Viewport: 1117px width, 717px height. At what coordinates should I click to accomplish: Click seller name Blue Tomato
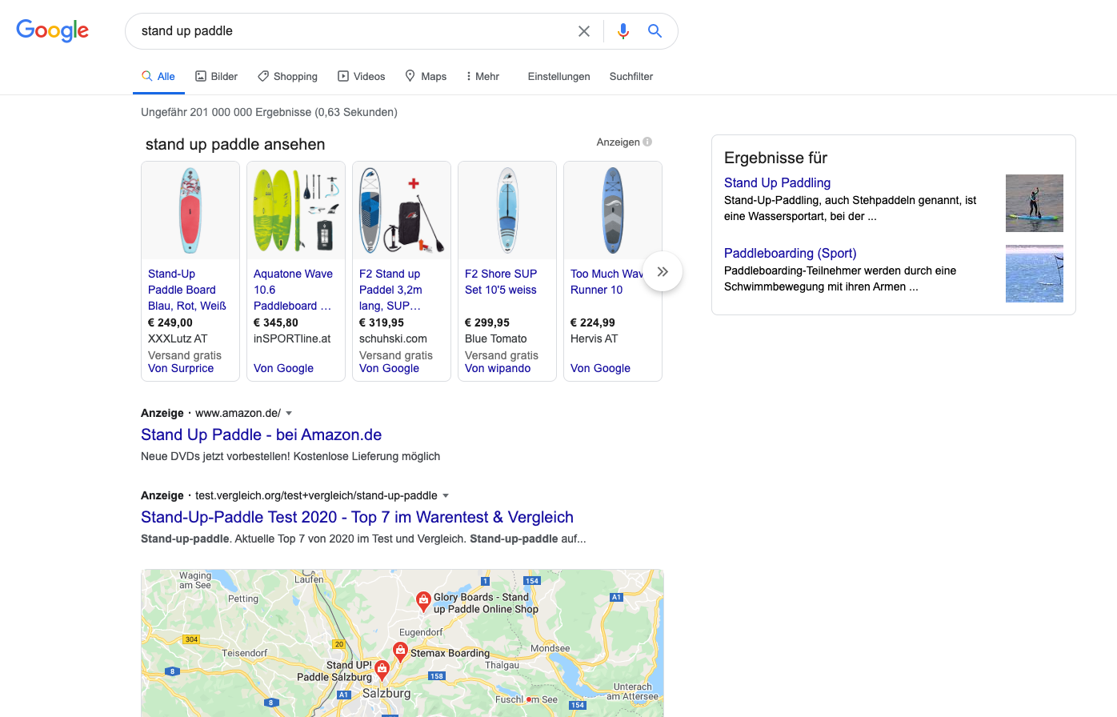pos(496,338)
